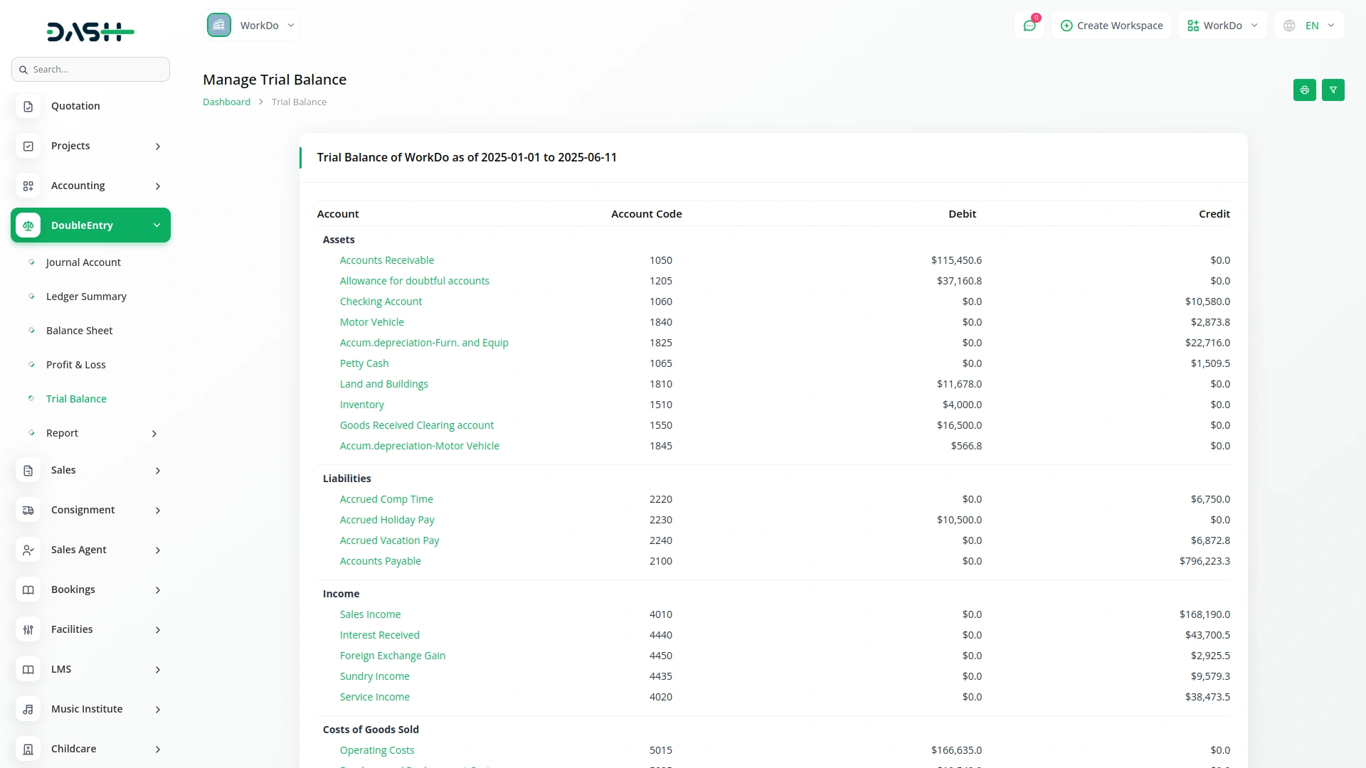Click the Quotation sidebar icon
The width and height of the screenshot is (1366, 768).
click(x=28, y=106)
